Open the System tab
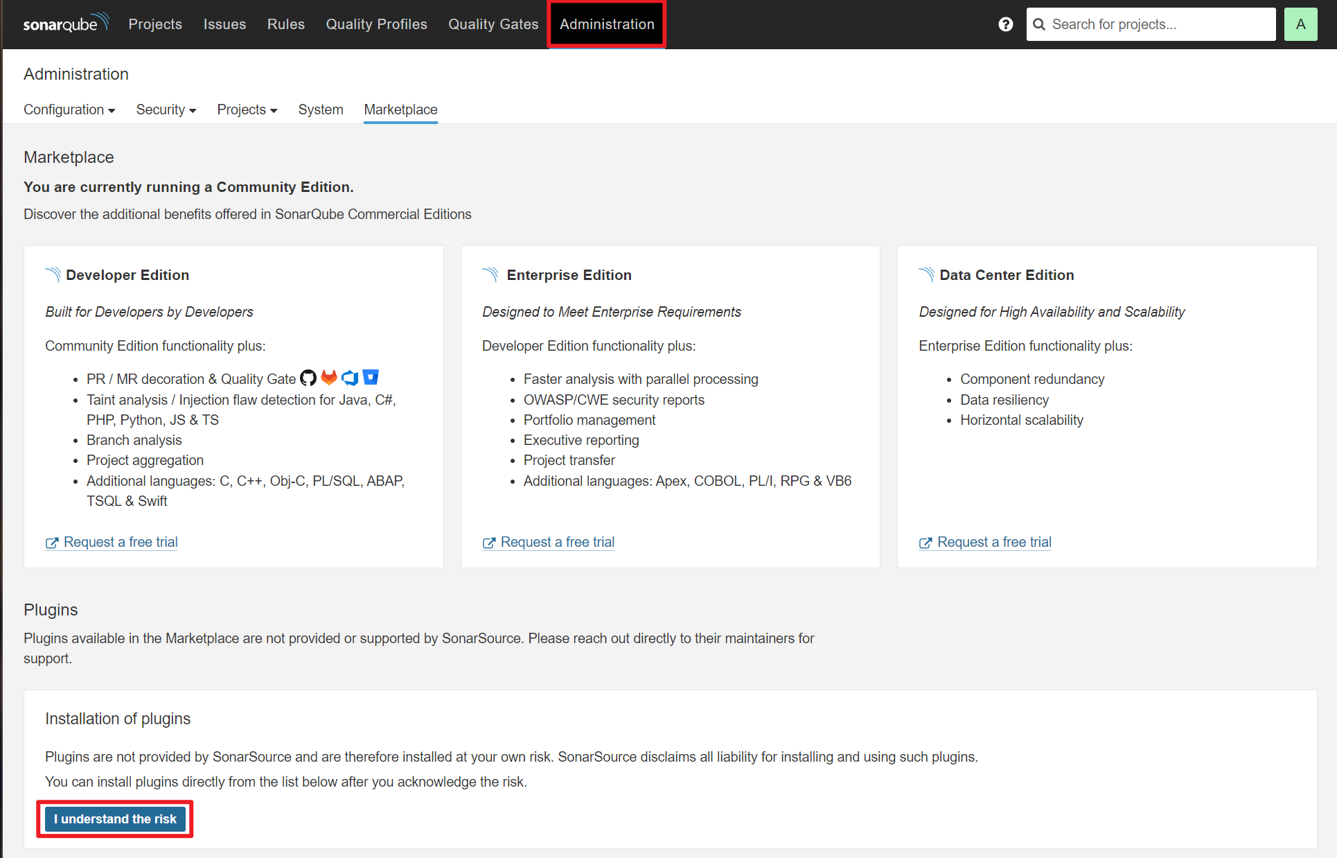The image size is (1337, 858). click(321, 110)
